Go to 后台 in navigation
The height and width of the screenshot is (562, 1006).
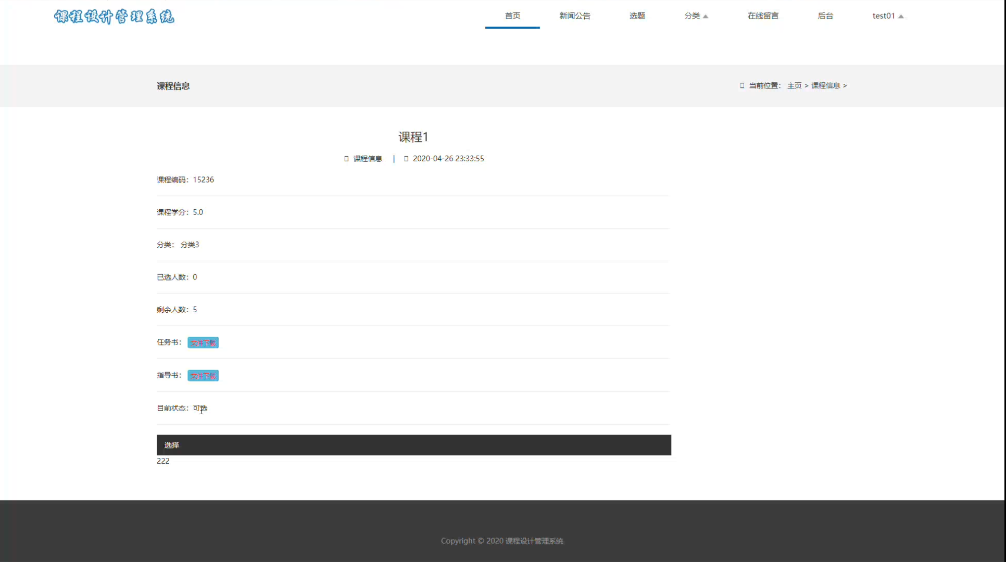coord(825,16)
